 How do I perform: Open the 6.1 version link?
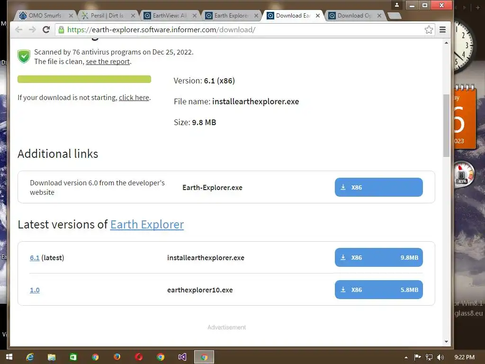coord(35,257)
